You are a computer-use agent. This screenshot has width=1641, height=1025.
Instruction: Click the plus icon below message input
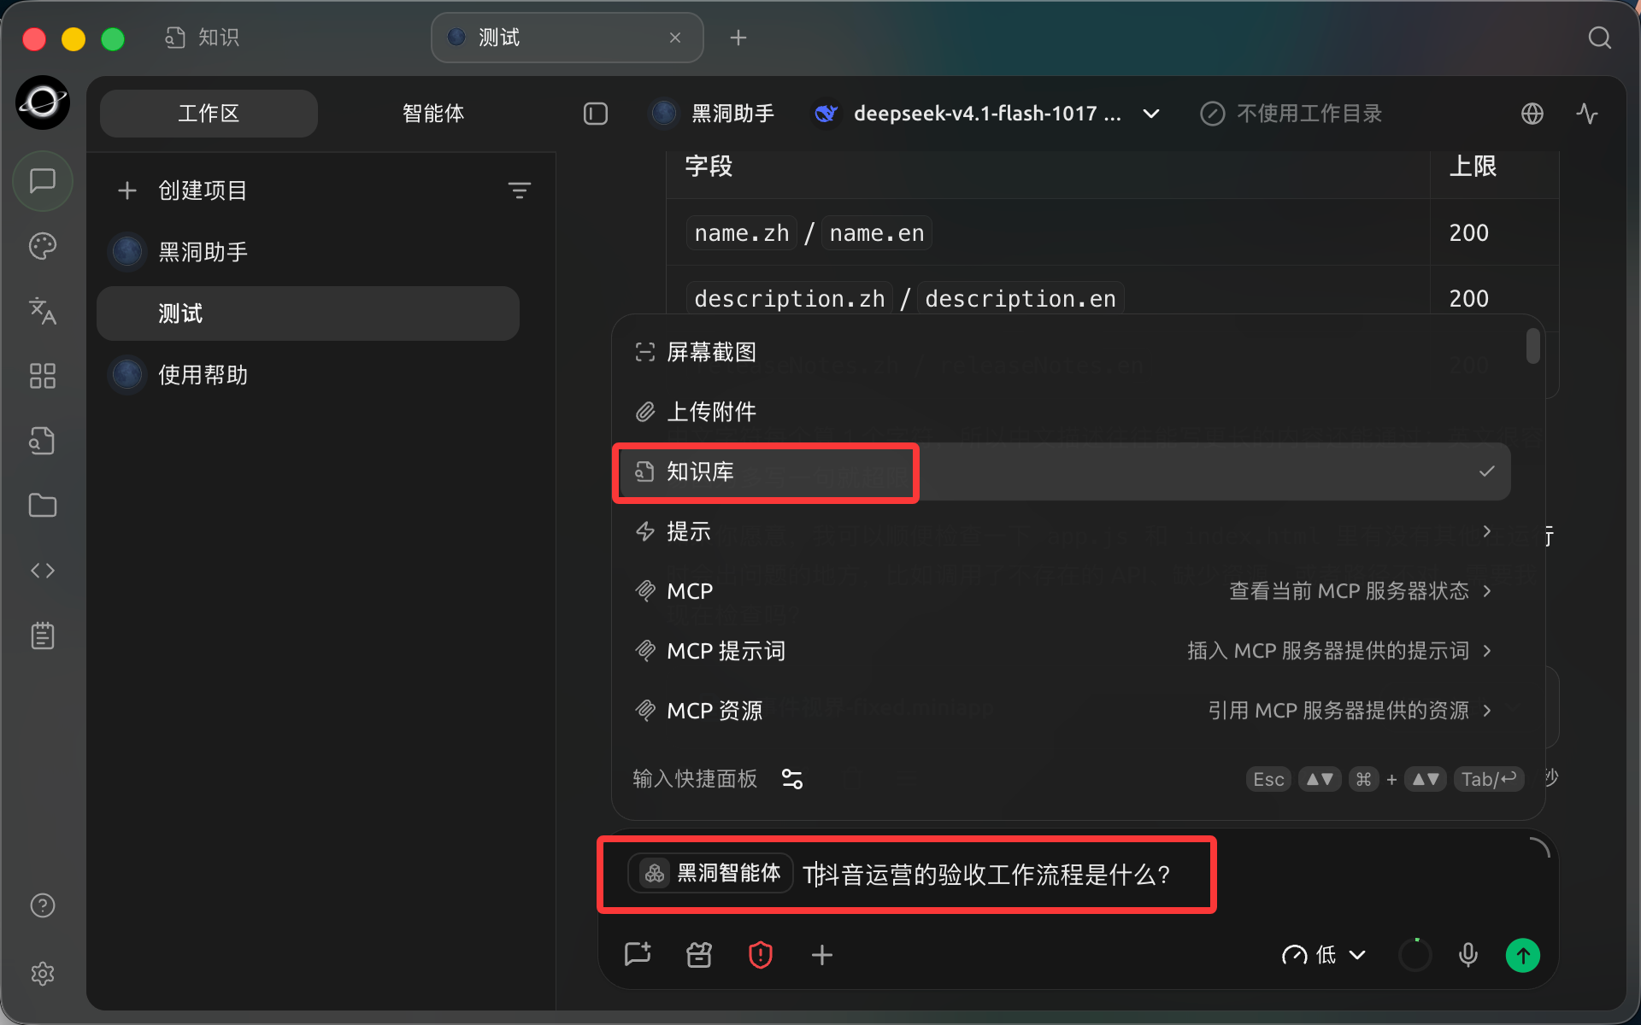click(822, 954)
